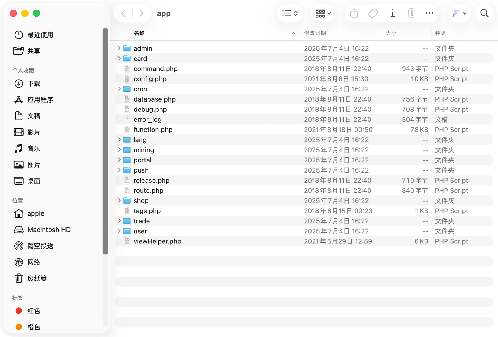Sort by the Date Modified column header
This screenshot has width=498, height=337.
click(341, 33)
